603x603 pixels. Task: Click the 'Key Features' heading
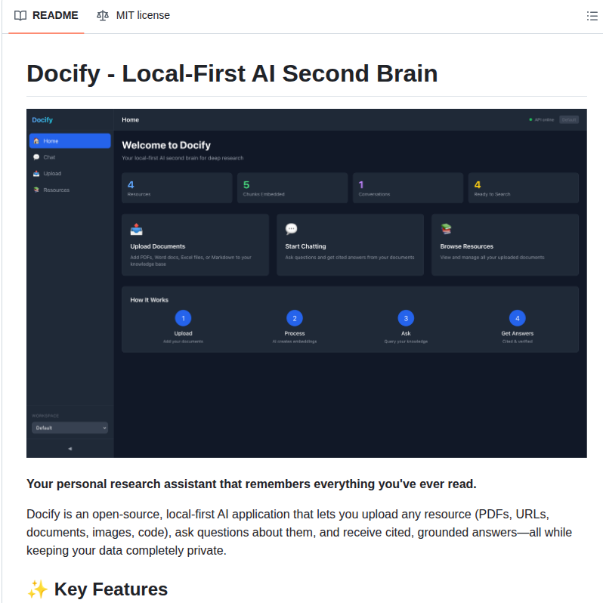pyautogui.click(x=111, y=589)
